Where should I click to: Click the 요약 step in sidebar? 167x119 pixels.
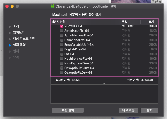click(16, 57)
